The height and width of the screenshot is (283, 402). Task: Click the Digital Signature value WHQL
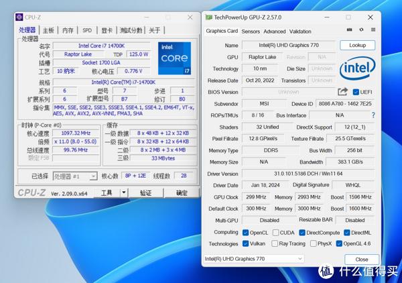(353, 185)
